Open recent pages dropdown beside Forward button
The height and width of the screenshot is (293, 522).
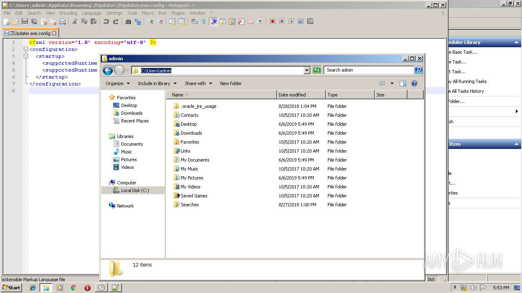pyautogui.click(x=127, y=70)
